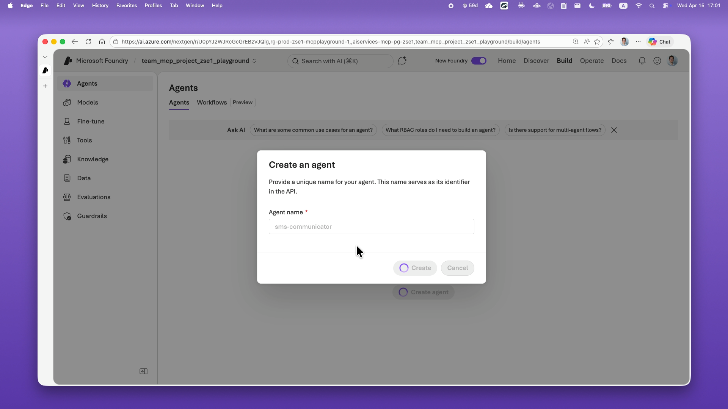Select Agents in the left sidebar
The image size is (728, 409).
tap(87, 83)
